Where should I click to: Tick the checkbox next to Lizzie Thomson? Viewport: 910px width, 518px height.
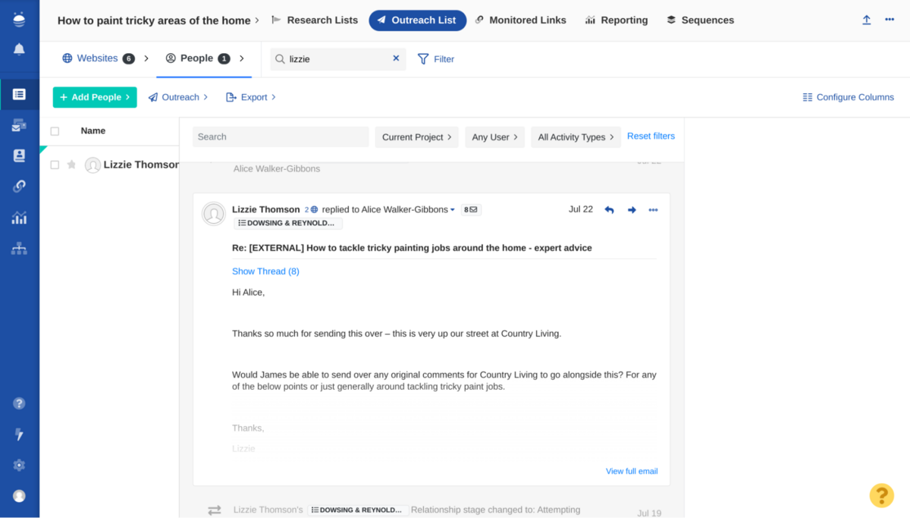[55, 165]
